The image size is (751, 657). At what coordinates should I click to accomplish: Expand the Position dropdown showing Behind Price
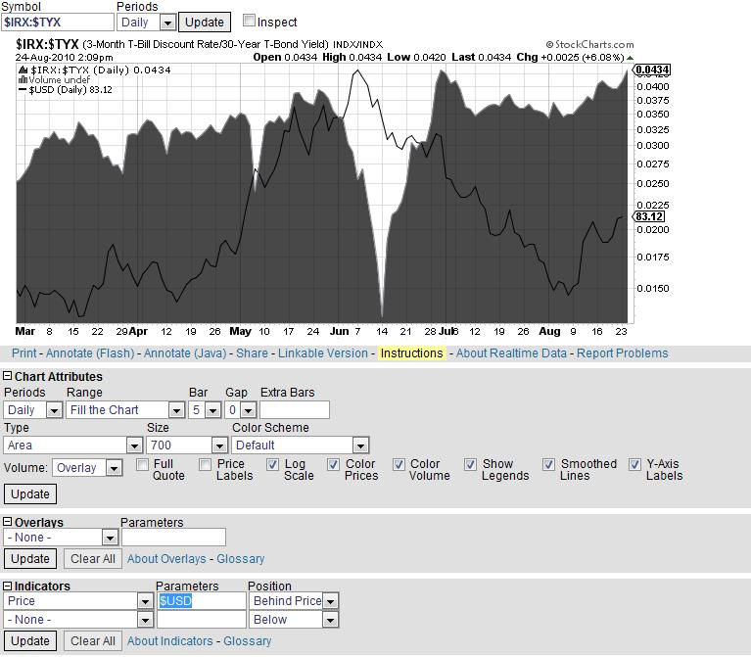click(294, 601)
